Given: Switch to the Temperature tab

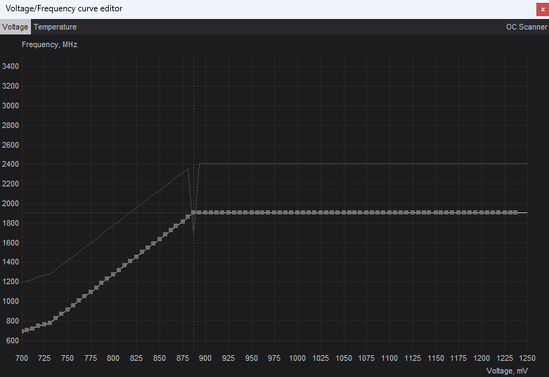Looking at the screenshot, I should click(55, 27).
